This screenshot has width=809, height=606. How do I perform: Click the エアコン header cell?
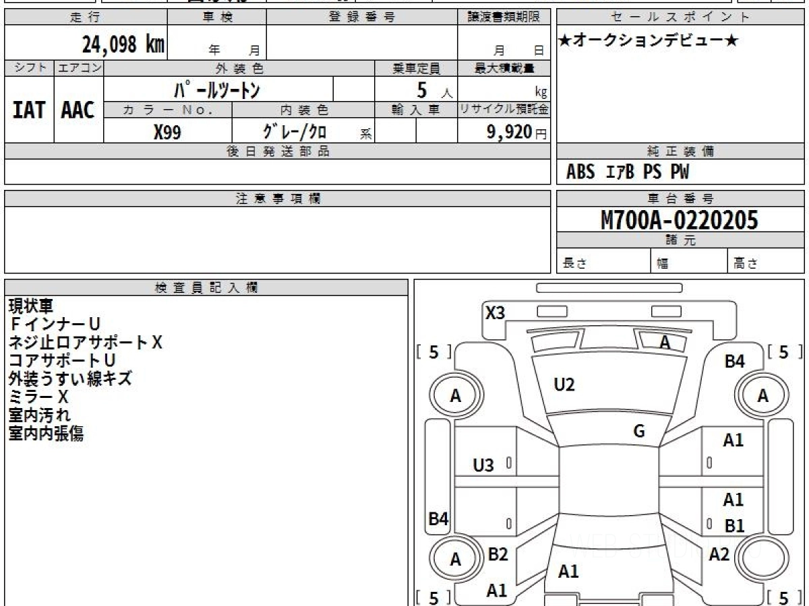pyautogui.click(x=79, y=68)
